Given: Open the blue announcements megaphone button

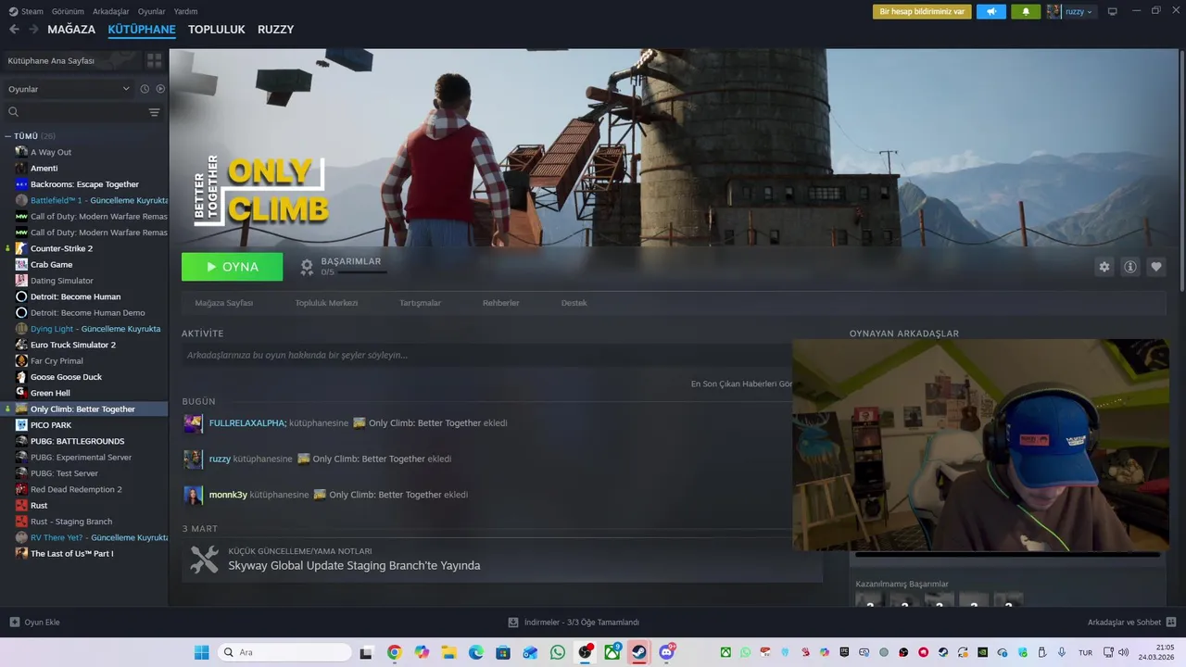Looking at the screenshot, I should (x=990, y=12).
